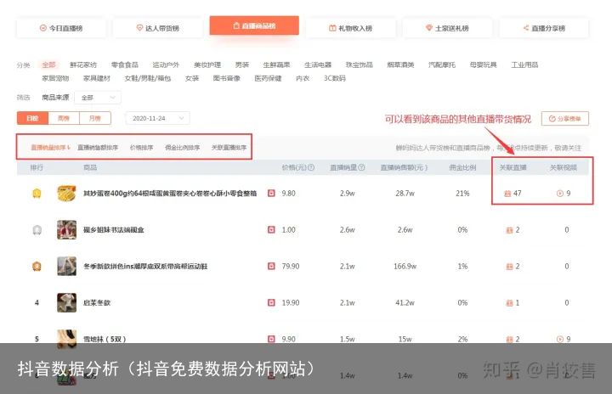Click the gold first-place medal icon
Image resolution: width=612 pixels, height=394 pixels.
[37, 194]
